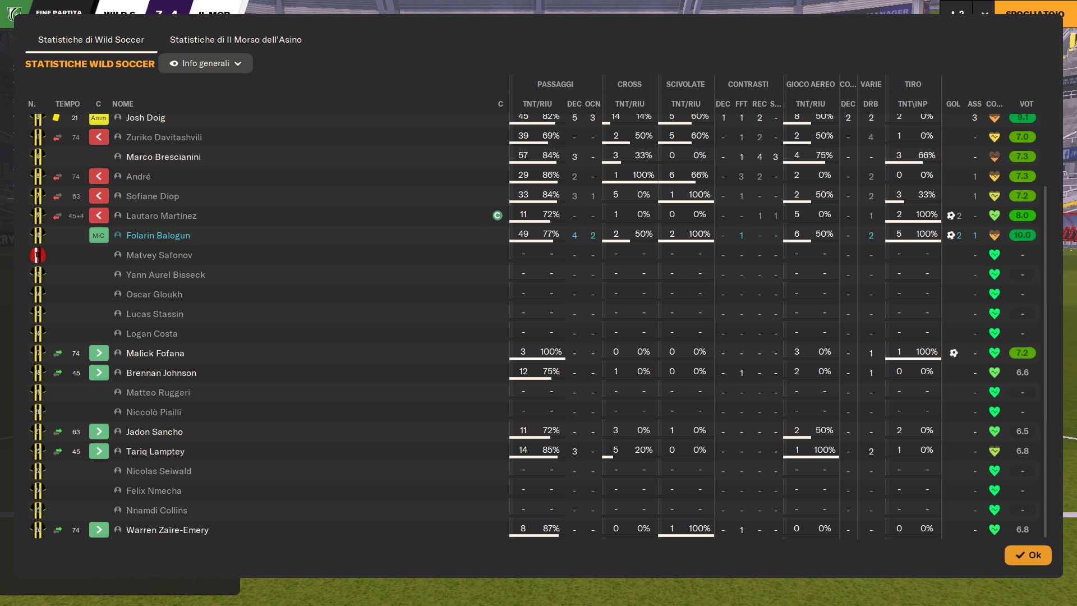Click Balogun 10.0 rating badge
This screenshot has width=1077, height=606.
1022,235
